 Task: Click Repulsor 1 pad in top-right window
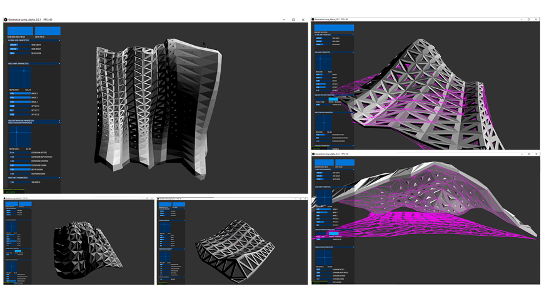coord(323,63)
